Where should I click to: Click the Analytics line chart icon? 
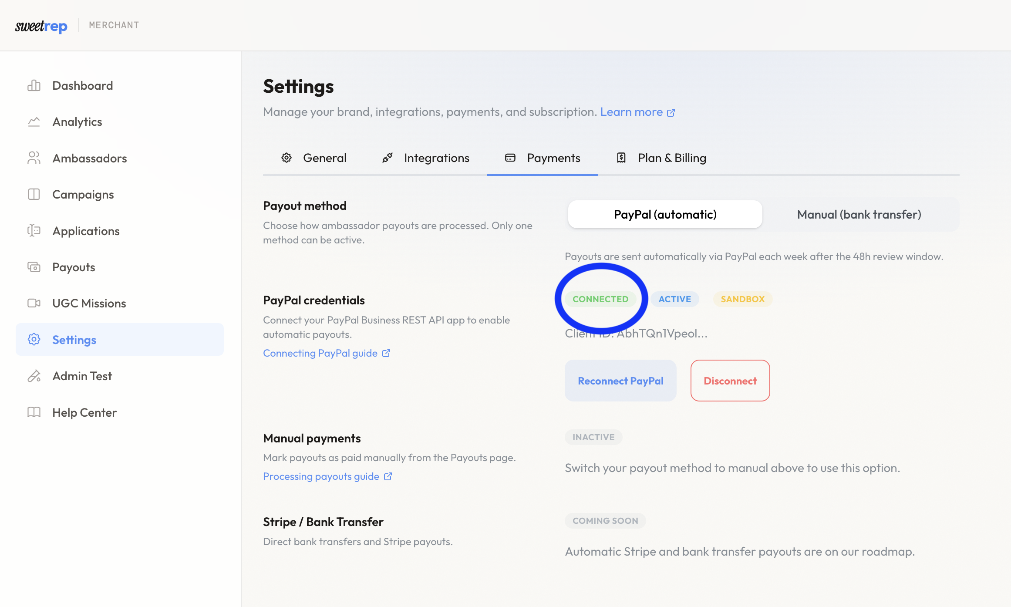34,122
